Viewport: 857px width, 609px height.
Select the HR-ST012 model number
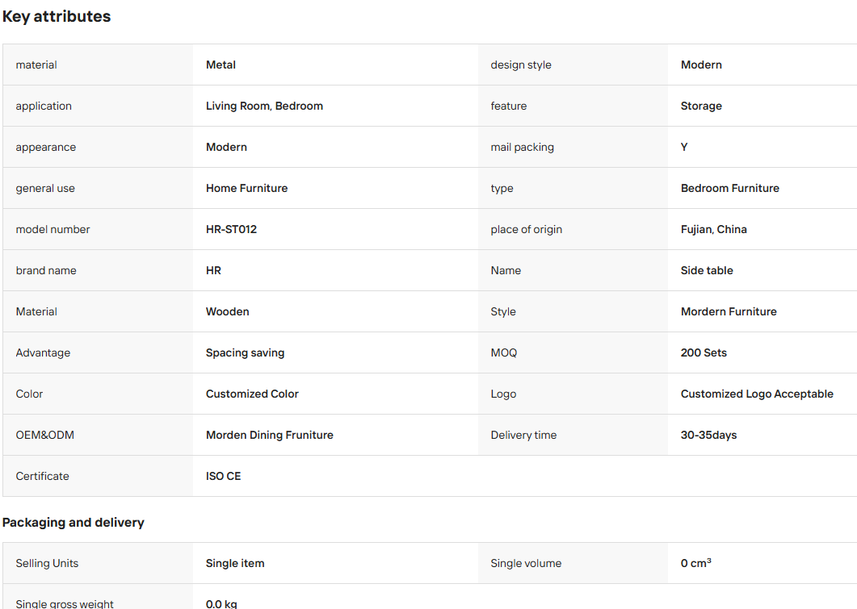tap(231, 229)
